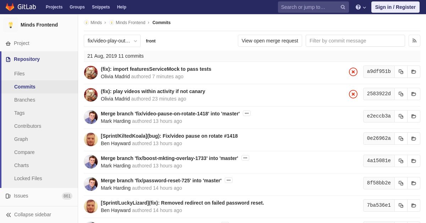Copy commit SHA a9df951b to clipboard
The image size is (426, 223).
401,72
